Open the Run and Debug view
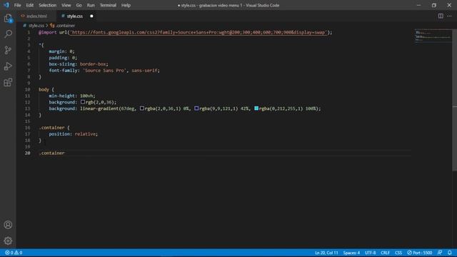Viewport: 457px width, 257px height. click(x=8, y=66)
